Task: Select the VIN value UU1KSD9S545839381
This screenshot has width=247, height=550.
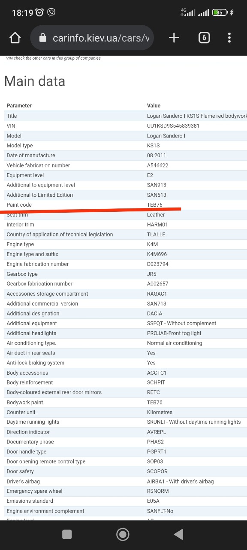Action: point(173,126)
